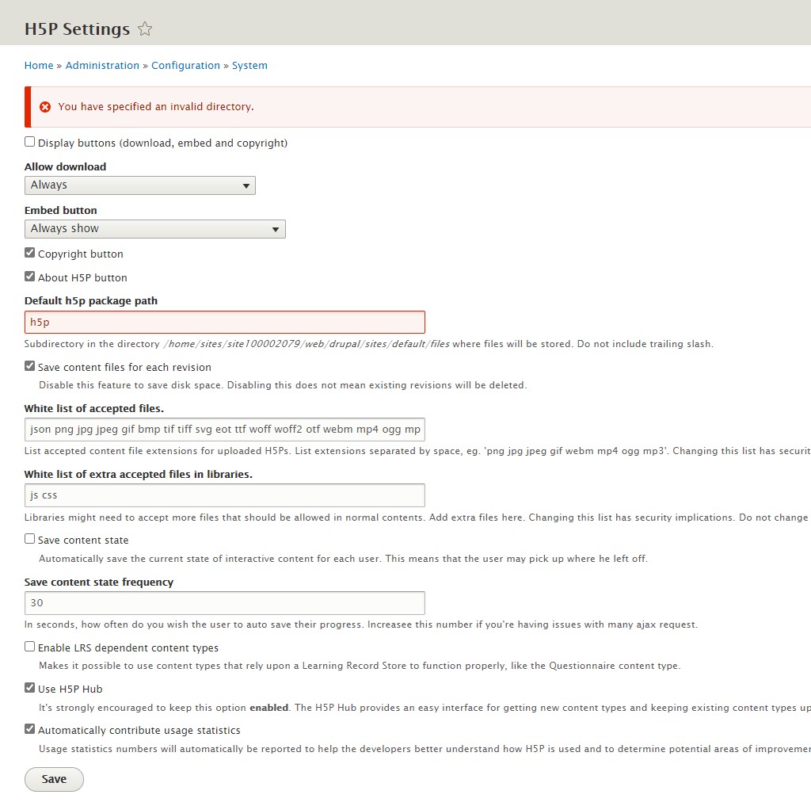The width and height of the screenshot is (811, 806).
Task: Click the Default h5p package path label
Action: coord(91,300)
